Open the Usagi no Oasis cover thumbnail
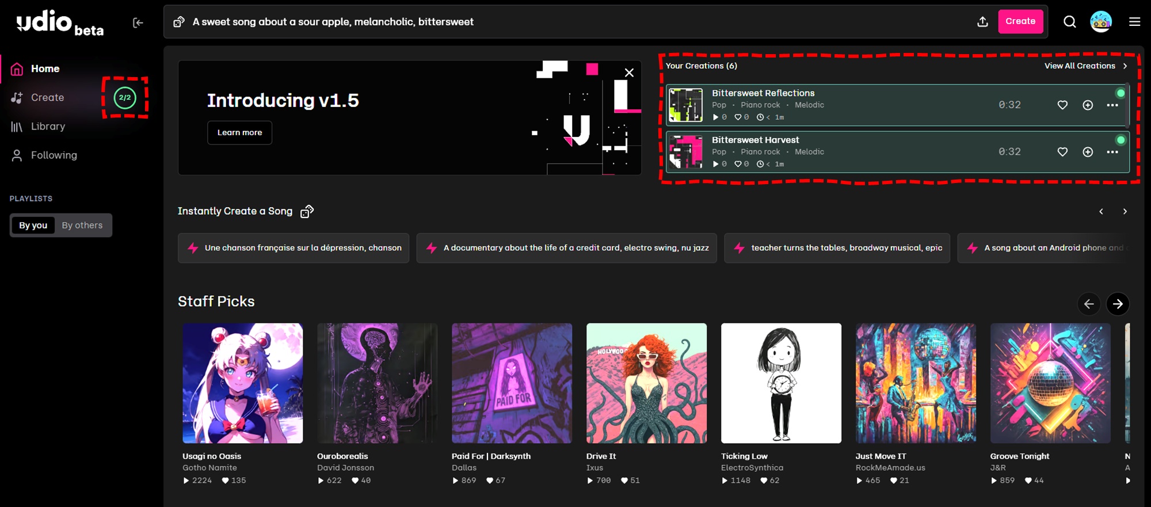The height and width of the screenshot is (507, 1151). (242, 383)
